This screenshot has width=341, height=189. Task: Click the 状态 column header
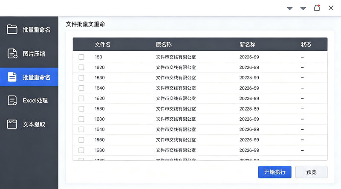[x=306, y=44]
